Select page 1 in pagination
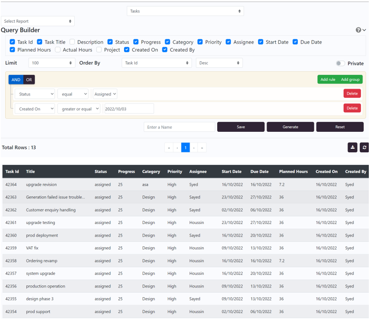 pyautogui.click(x=185, y=148)
